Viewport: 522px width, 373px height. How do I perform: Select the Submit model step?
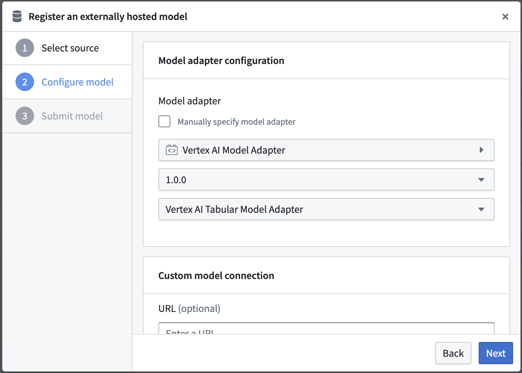[67, 116]
